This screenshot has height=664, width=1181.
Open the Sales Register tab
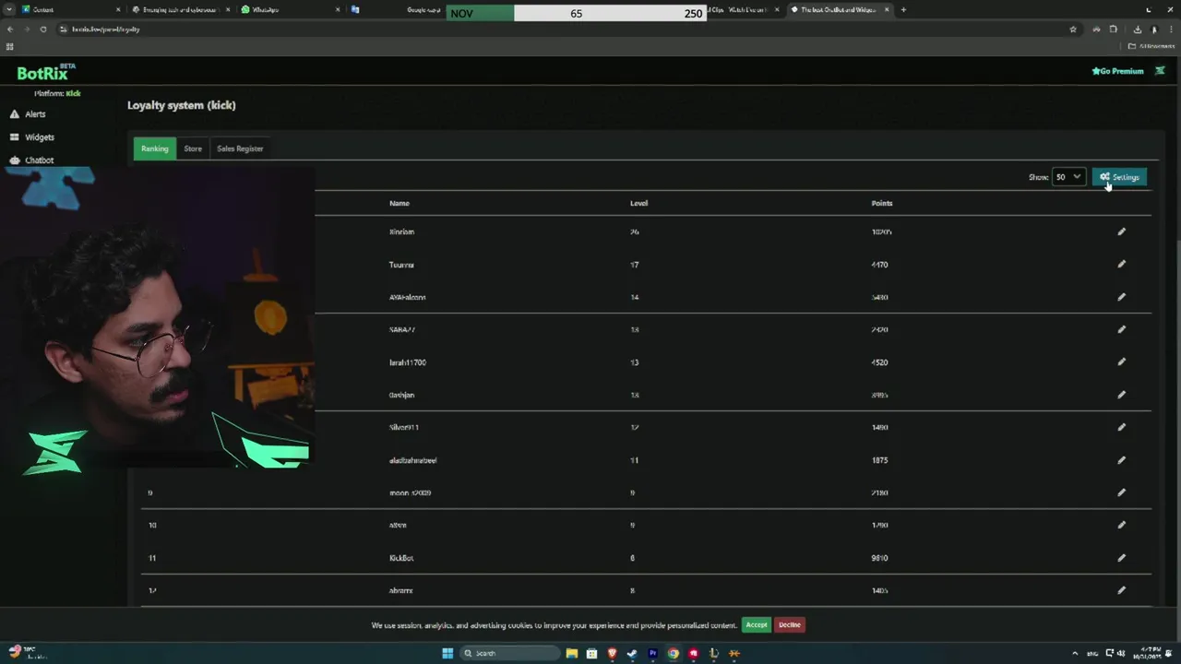pyautogui.click(x=240, y=148)
